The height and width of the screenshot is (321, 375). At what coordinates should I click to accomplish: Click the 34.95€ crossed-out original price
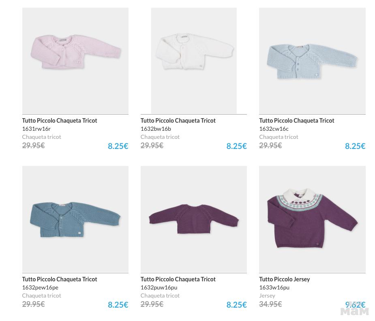click(x=270, y=304)
